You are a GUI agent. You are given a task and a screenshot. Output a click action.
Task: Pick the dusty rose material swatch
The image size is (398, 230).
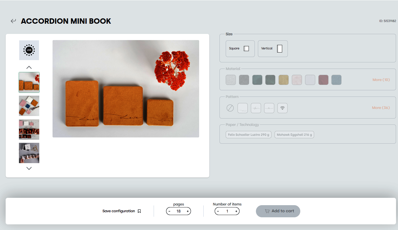(323, 80)
